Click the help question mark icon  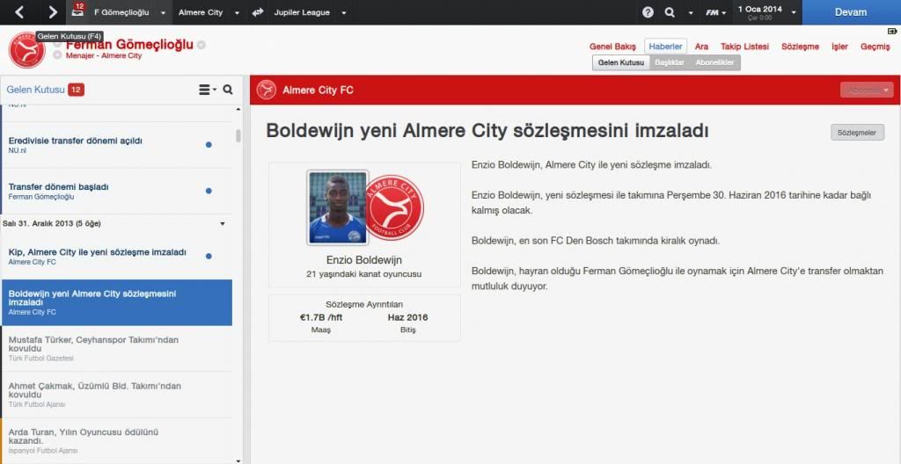coord(648,12)
